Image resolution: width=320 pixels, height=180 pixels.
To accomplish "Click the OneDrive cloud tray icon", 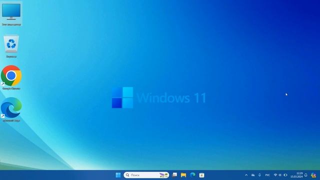I will 253,175.
